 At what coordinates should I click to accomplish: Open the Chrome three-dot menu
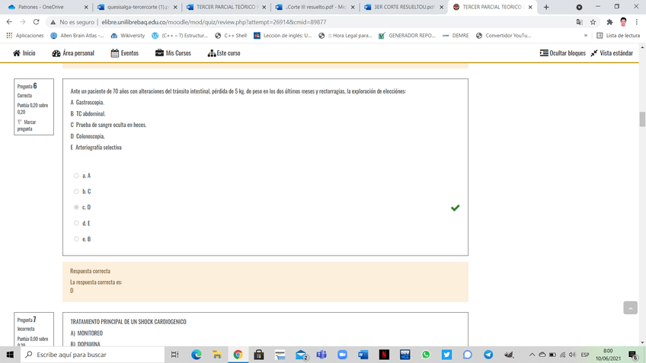click(637, 22)
